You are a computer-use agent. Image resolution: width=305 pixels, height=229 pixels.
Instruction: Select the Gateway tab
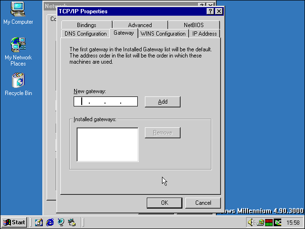[x=124, y=33]
